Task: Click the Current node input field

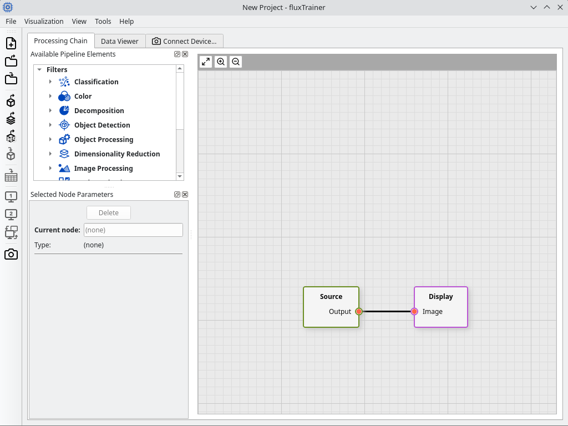Action: [133, 230]
